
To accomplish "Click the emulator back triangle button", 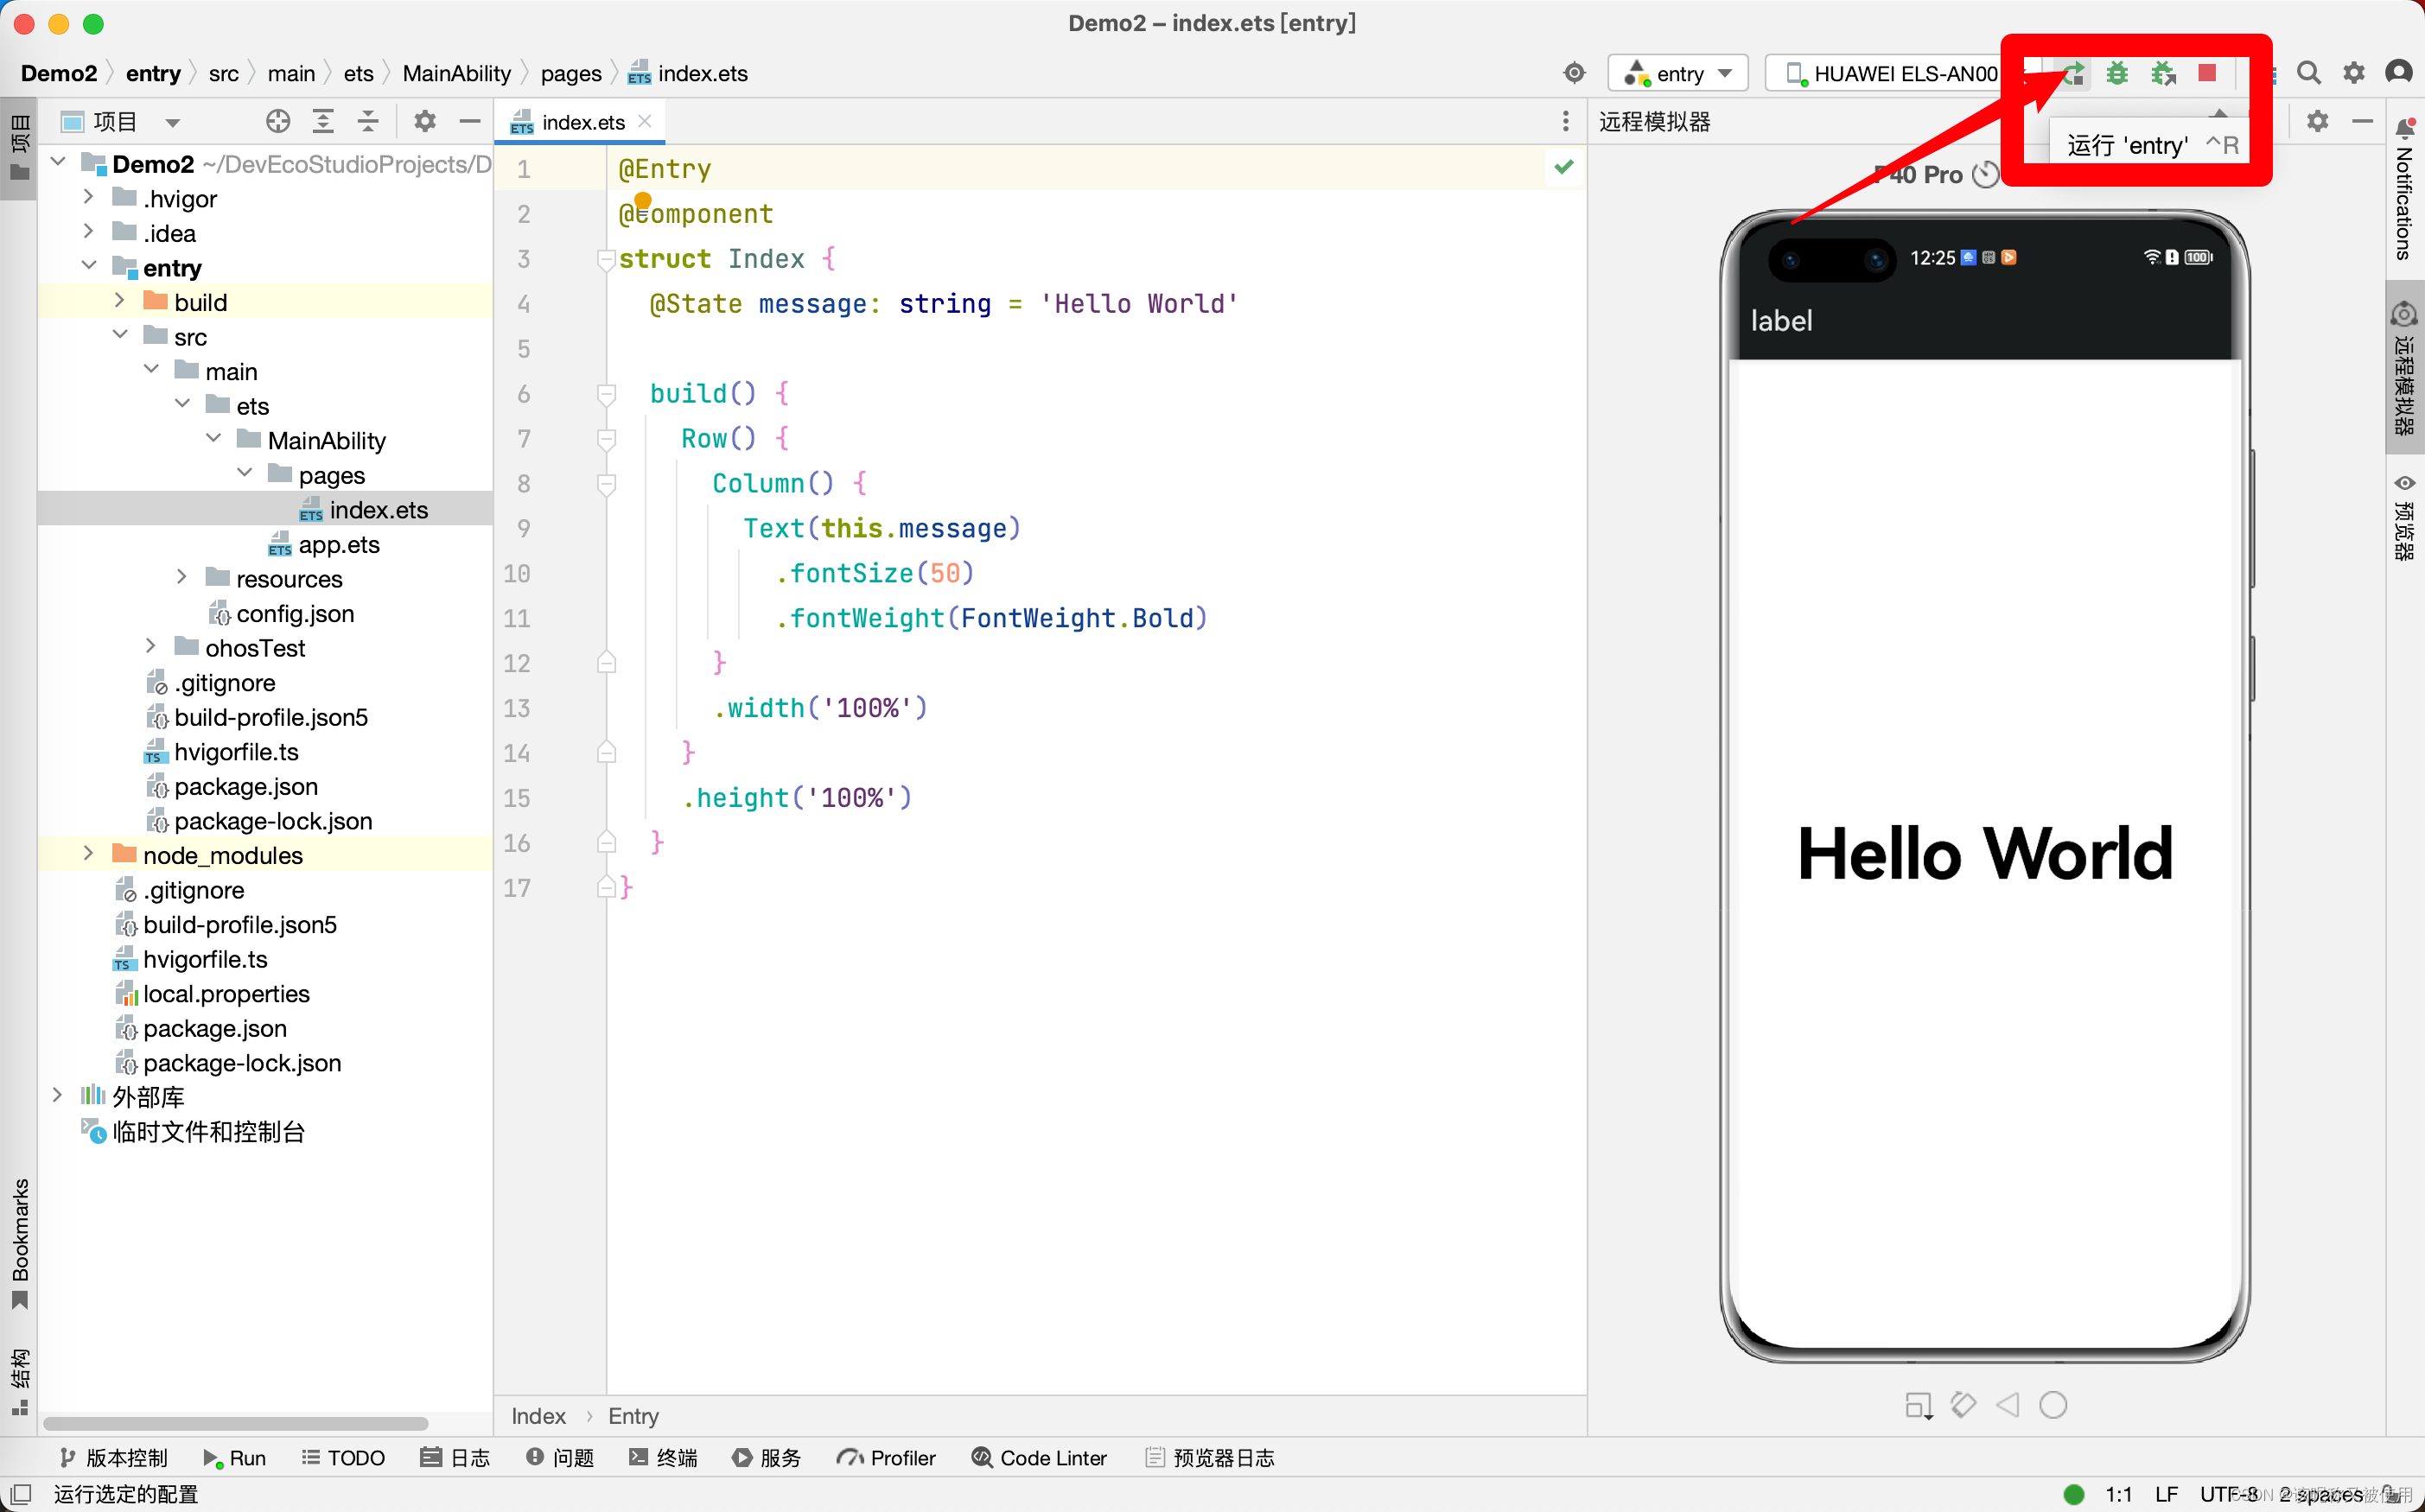I will 2007,1405.
